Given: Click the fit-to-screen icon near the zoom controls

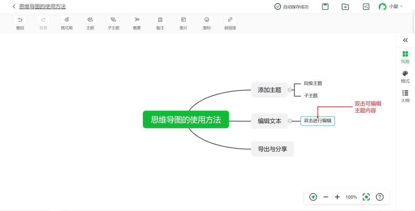Looking at the screenshot, I should [x=366, y=197].
